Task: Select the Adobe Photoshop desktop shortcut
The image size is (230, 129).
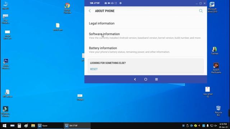Action: coord(6,64)
